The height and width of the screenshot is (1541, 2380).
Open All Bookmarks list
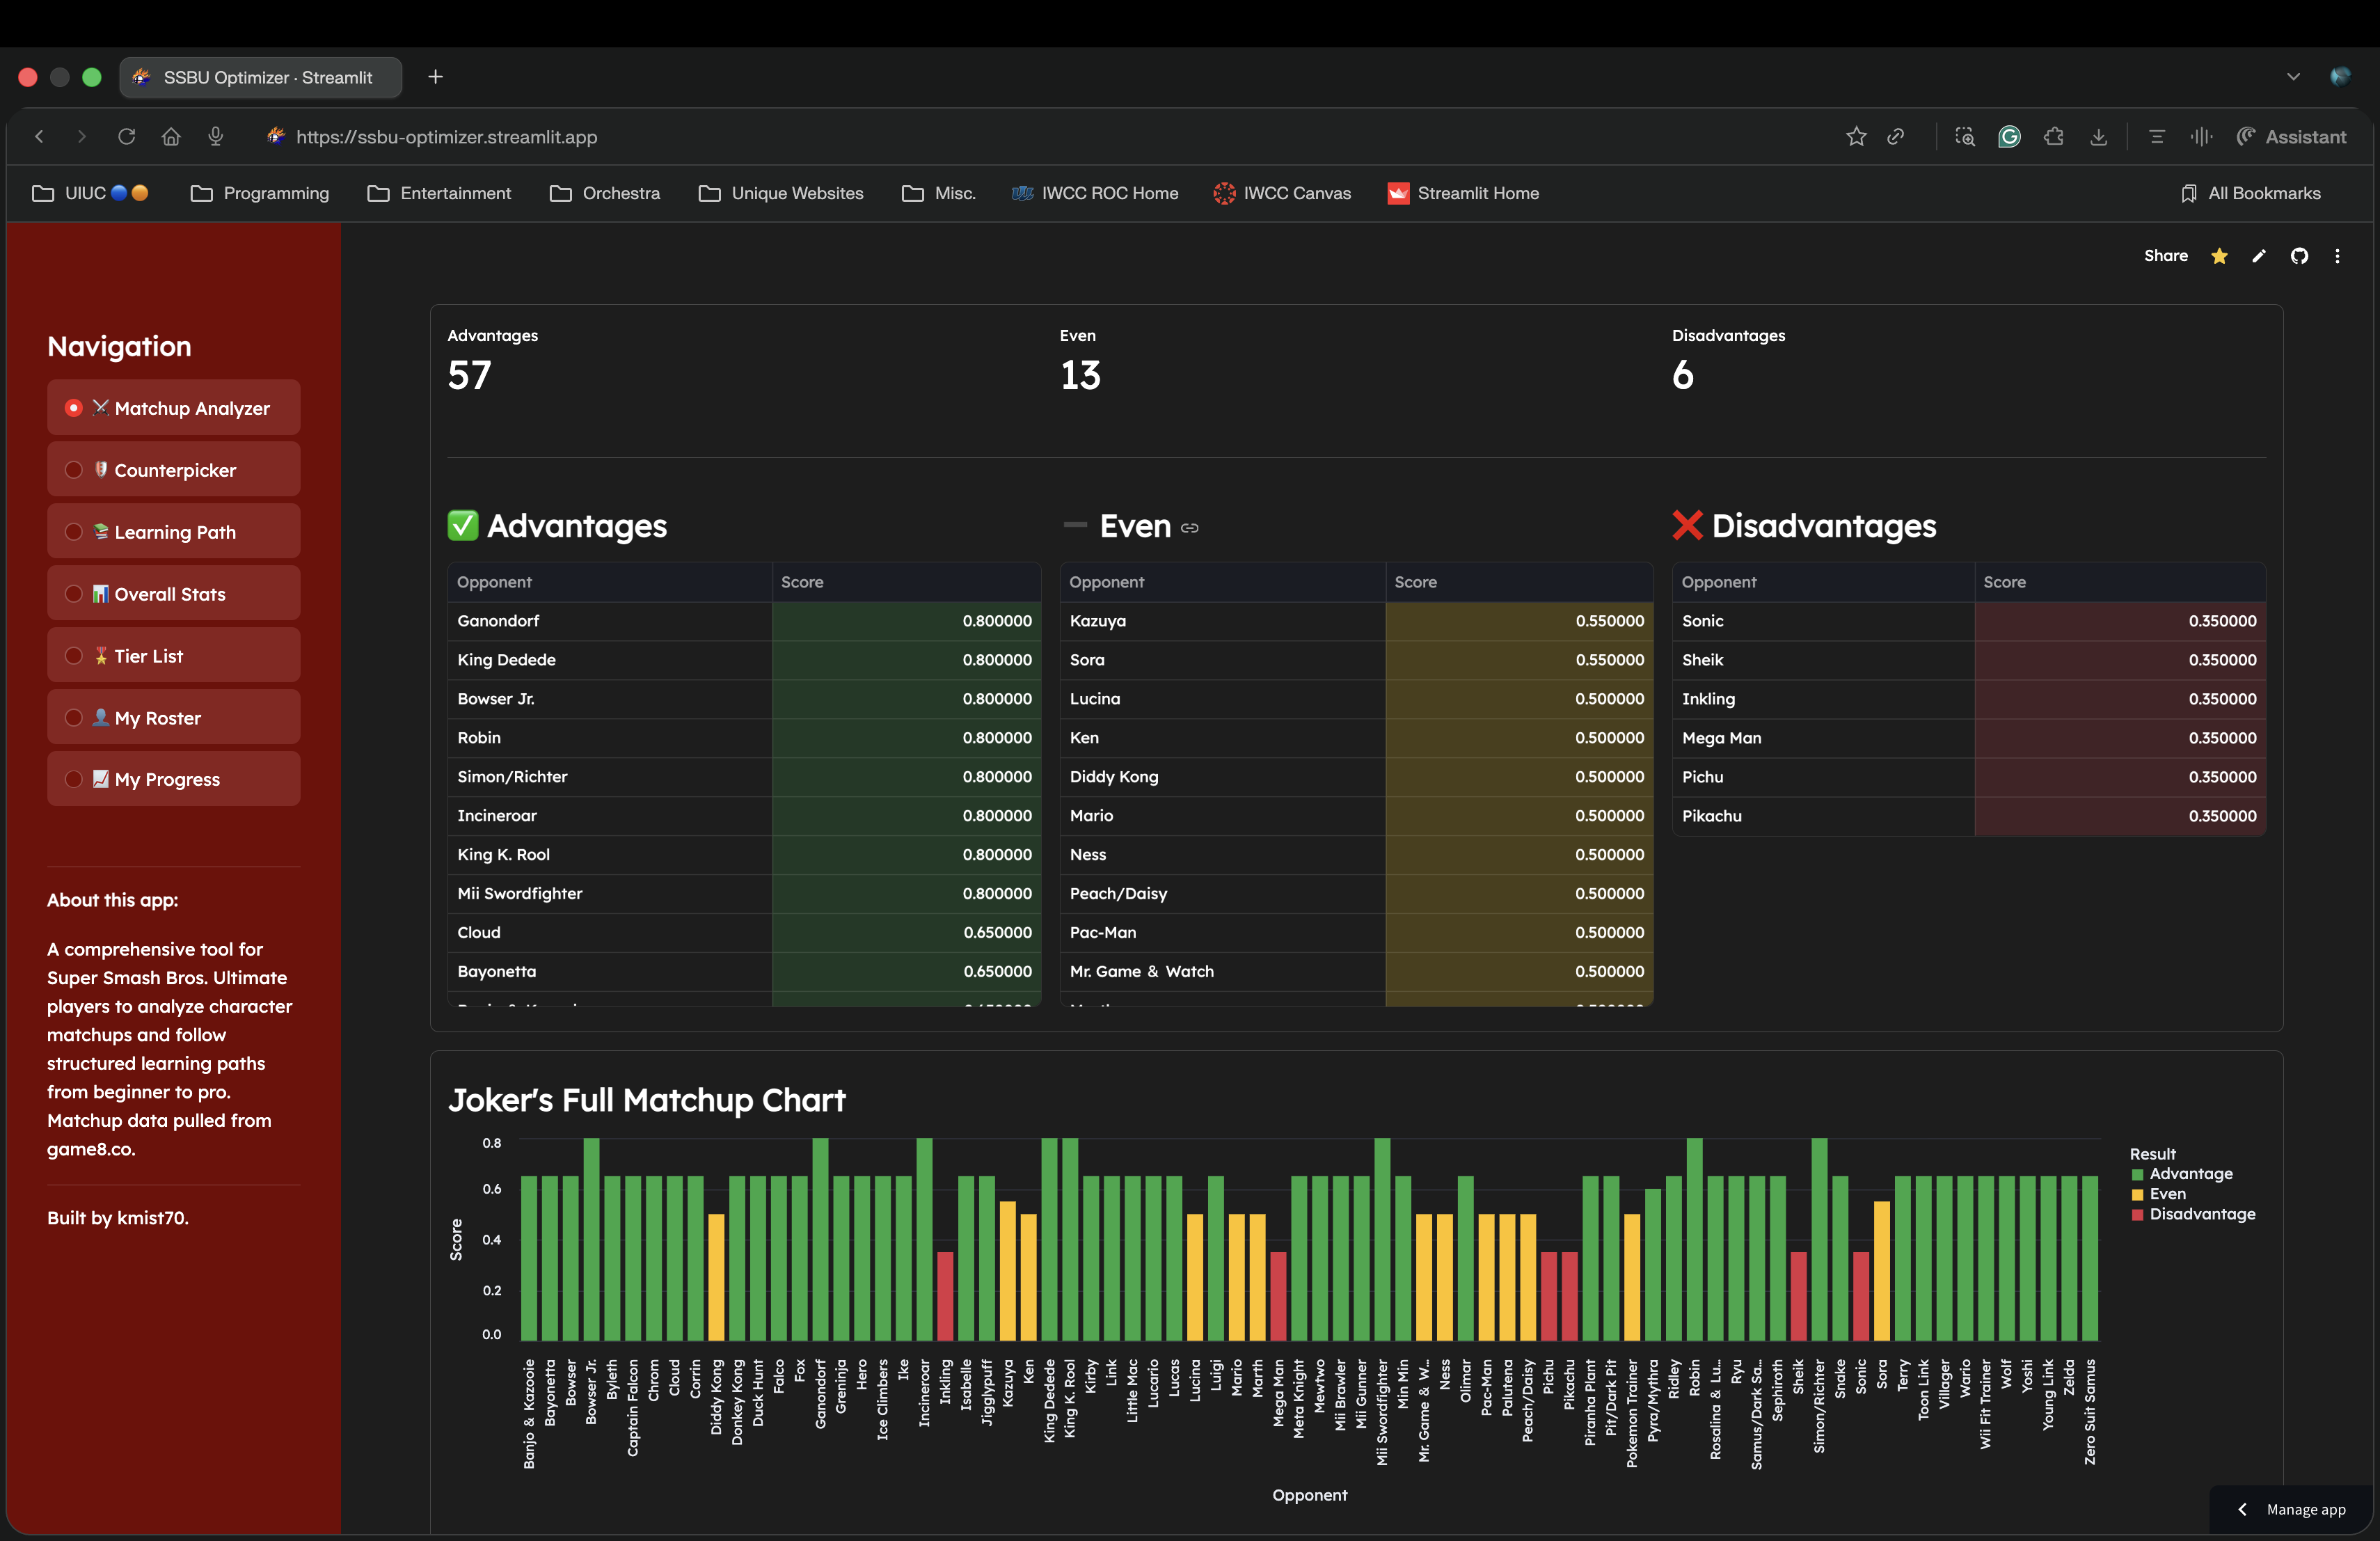2251,193
